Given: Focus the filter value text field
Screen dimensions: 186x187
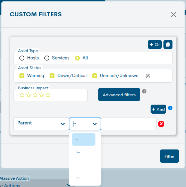Looking at the screenshot, I should (x=129, y=124).
